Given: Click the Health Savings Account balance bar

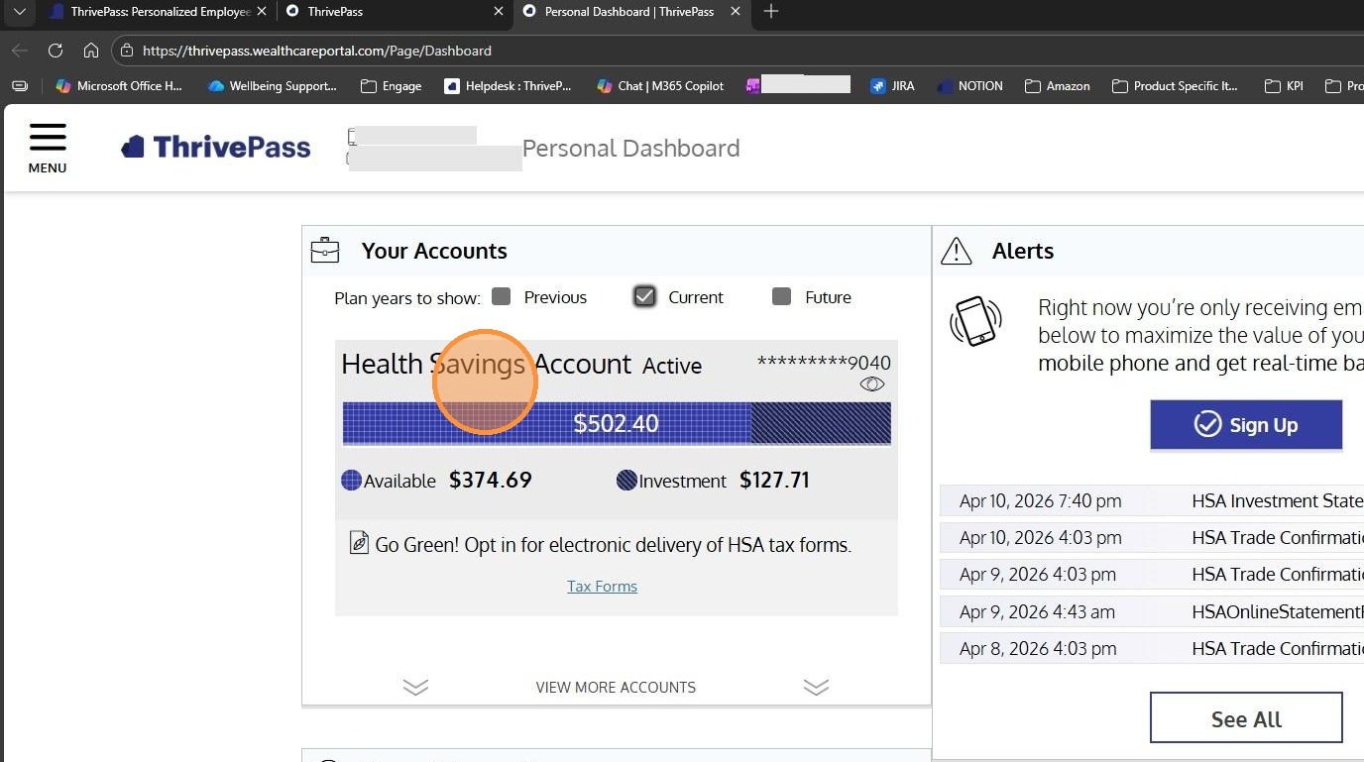Looking at the screenshot, I should click(x=617, y=423).
